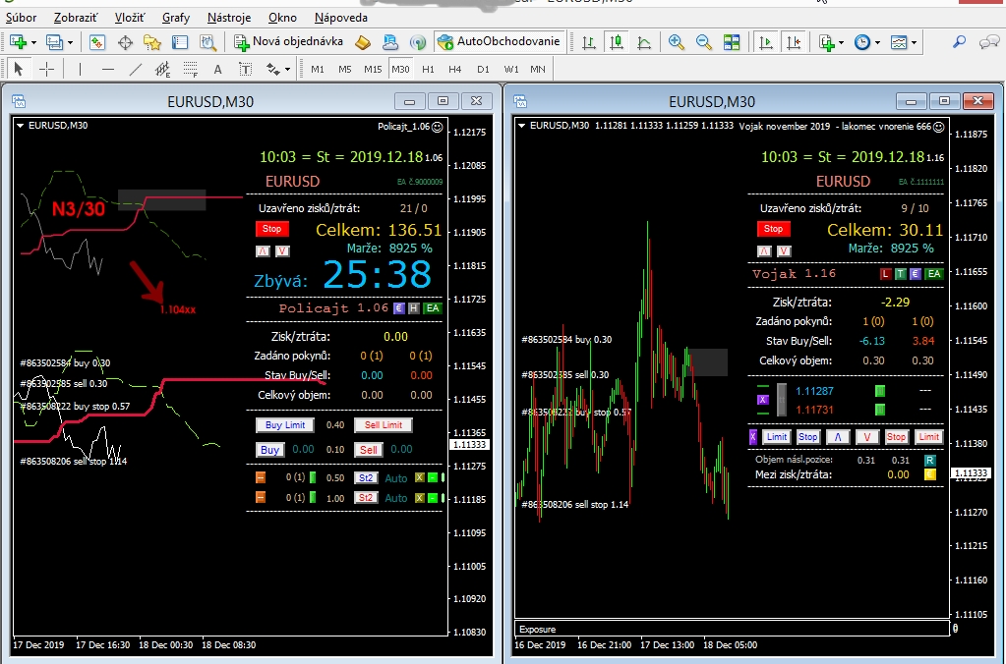This screenshot has height=664, width=1006.
Task: Switch to D1 timeframe
Action: [483, 69]
